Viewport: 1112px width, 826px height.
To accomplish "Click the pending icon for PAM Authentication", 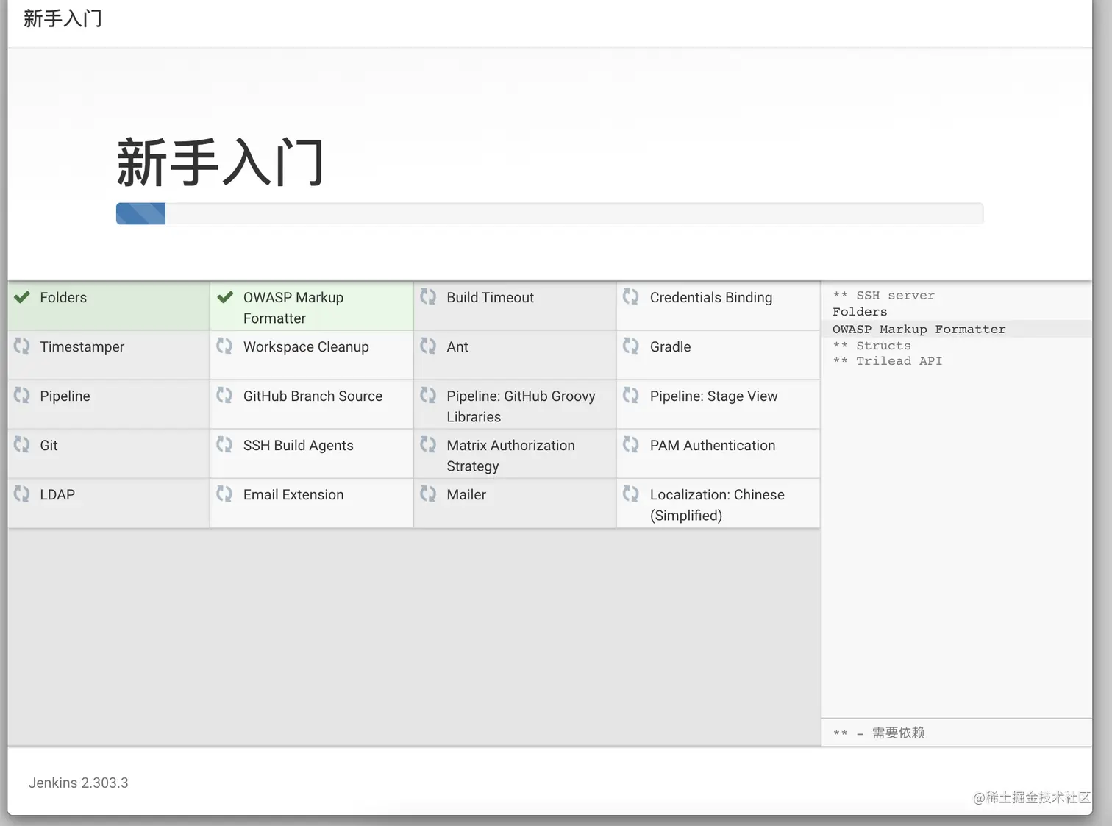I will (631, 444).
